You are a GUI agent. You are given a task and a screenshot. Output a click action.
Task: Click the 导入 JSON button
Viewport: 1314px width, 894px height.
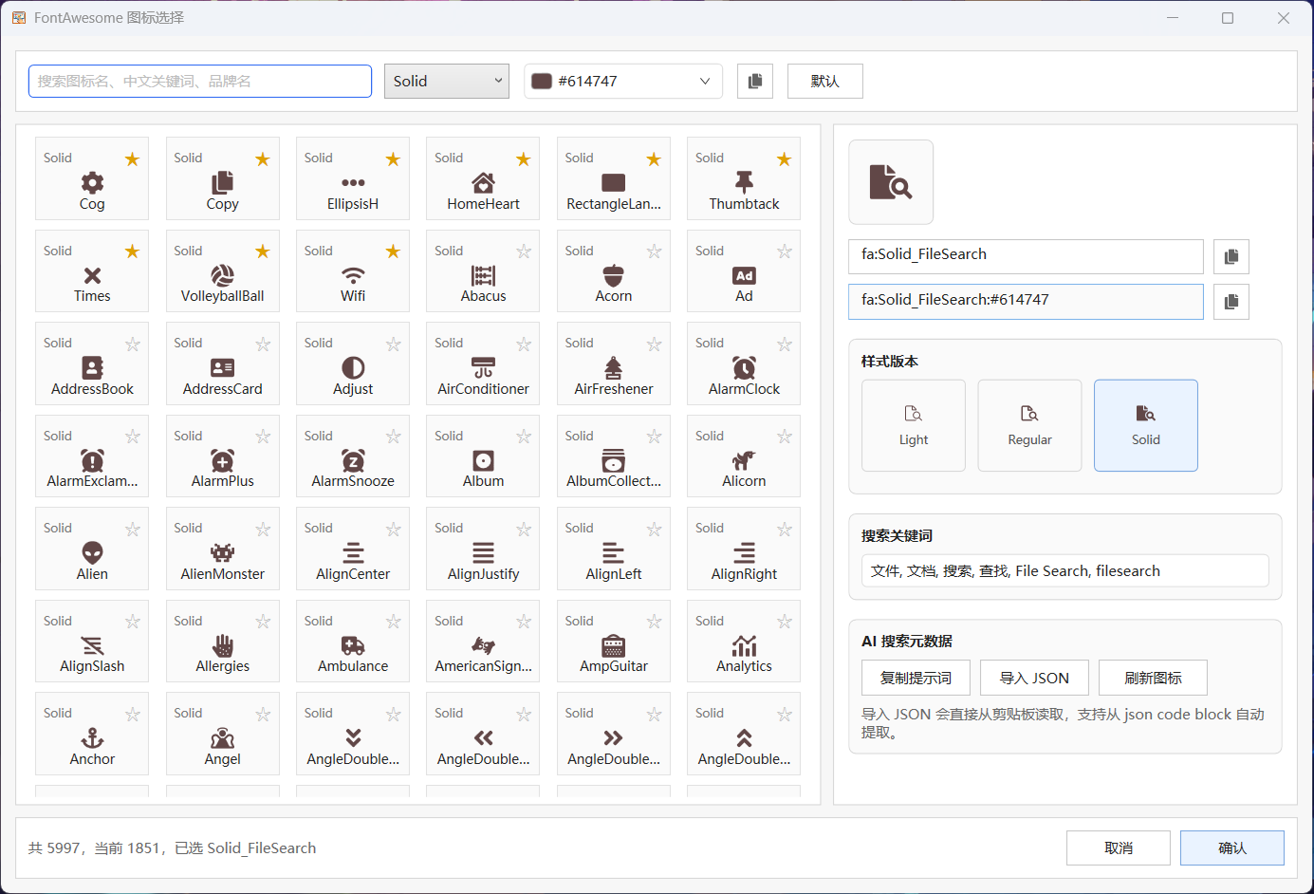pos(1034,678)
